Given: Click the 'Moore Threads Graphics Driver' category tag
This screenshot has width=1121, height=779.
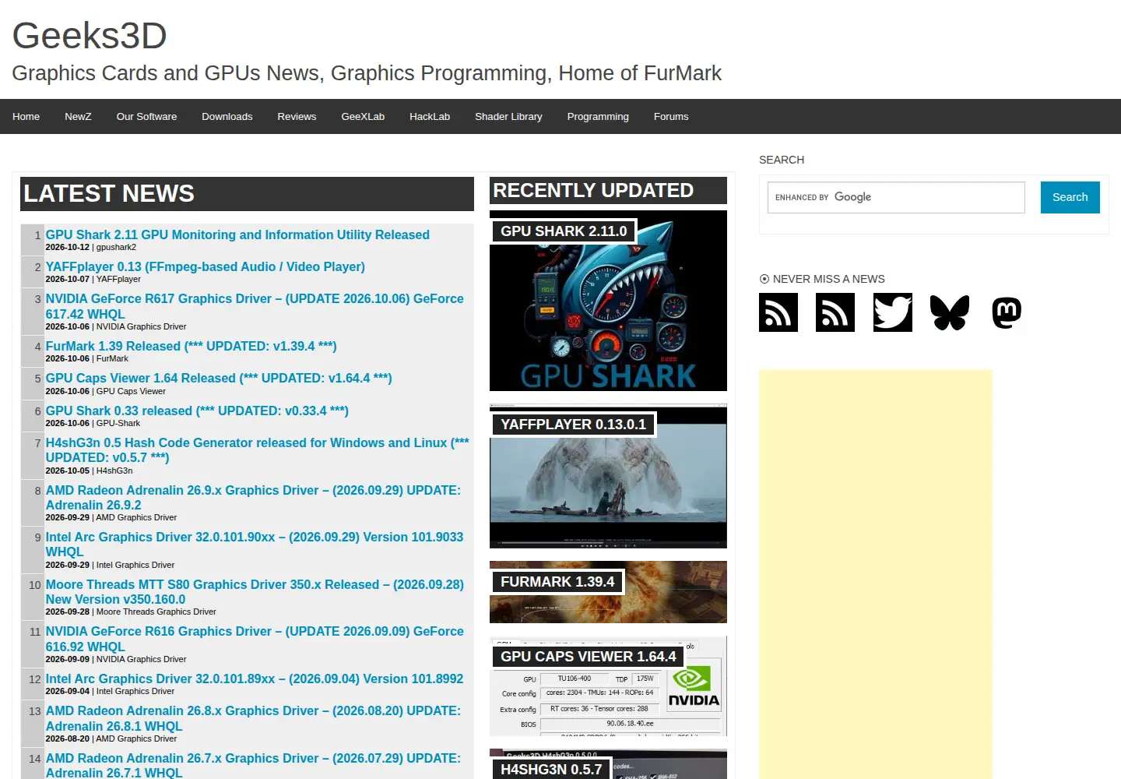Looking at the screenshot, I should [156, 612].
